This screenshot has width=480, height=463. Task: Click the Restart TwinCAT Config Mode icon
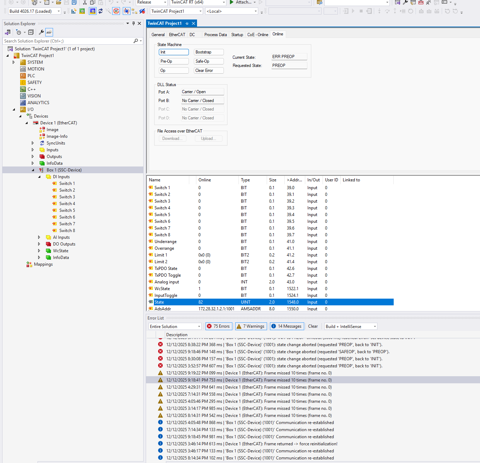tap(93, 11)
